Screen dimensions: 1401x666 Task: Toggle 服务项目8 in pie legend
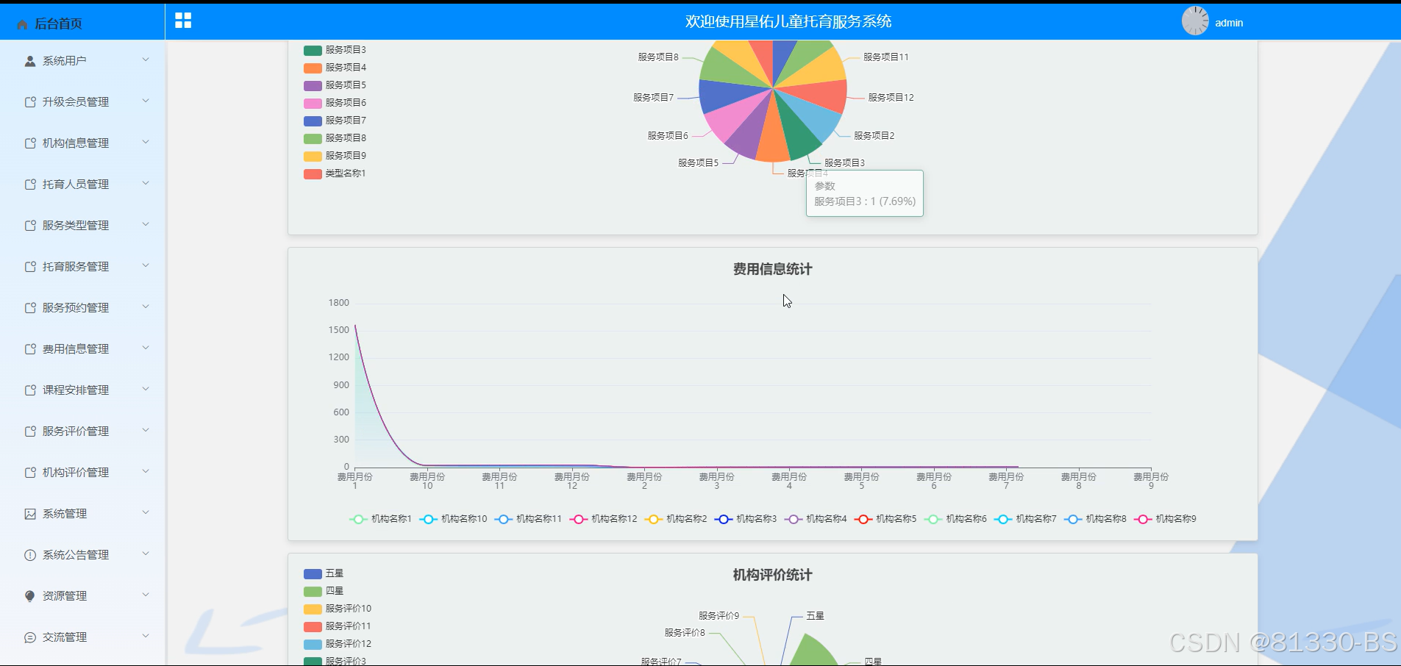(335, 138)
